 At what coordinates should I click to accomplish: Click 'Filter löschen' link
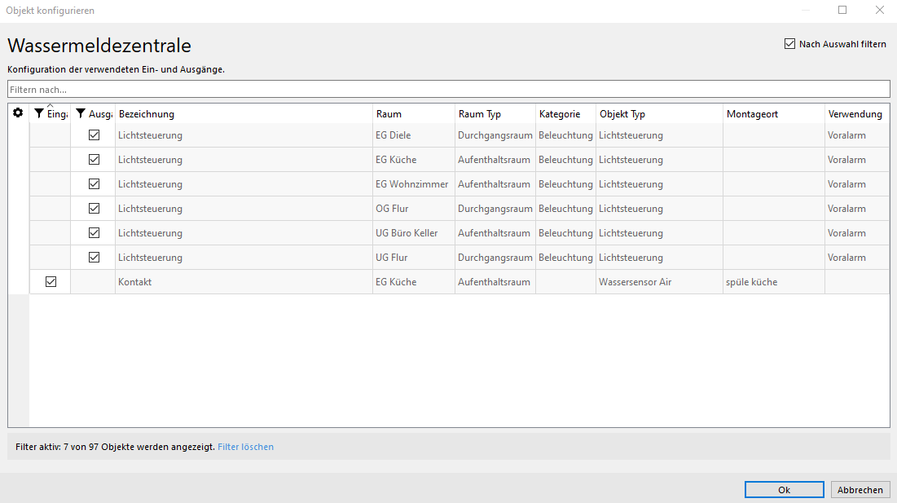coord(245,447)
